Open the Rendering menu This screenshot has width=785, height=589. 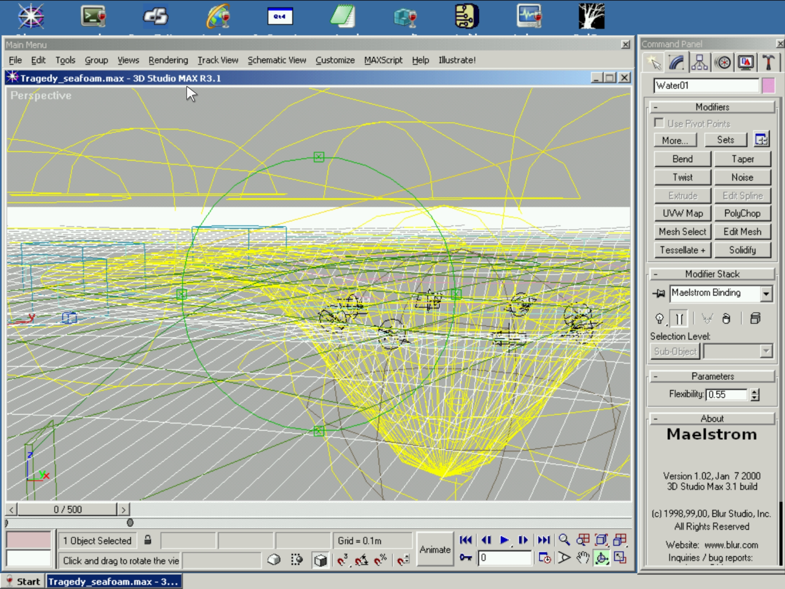tap(168, 60)
